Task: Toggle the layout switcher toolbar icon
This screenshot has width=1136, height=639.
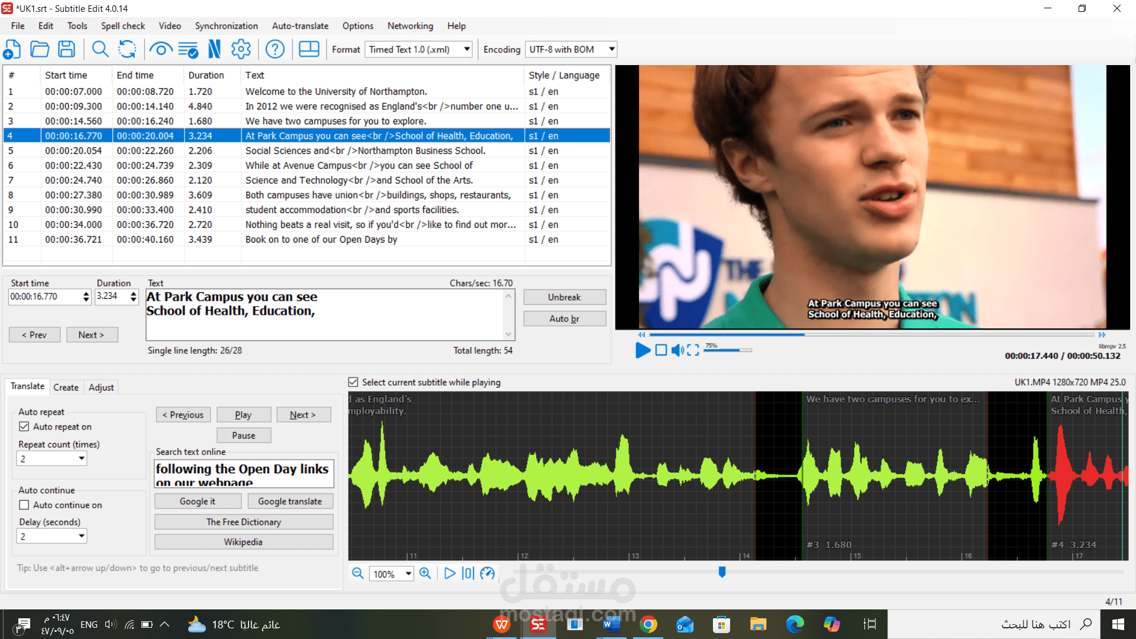Action: coord(309,49)
